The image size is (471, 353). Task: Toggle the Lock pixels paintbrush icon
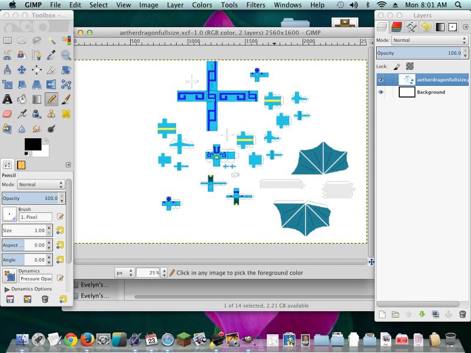(x=397, y=66)
